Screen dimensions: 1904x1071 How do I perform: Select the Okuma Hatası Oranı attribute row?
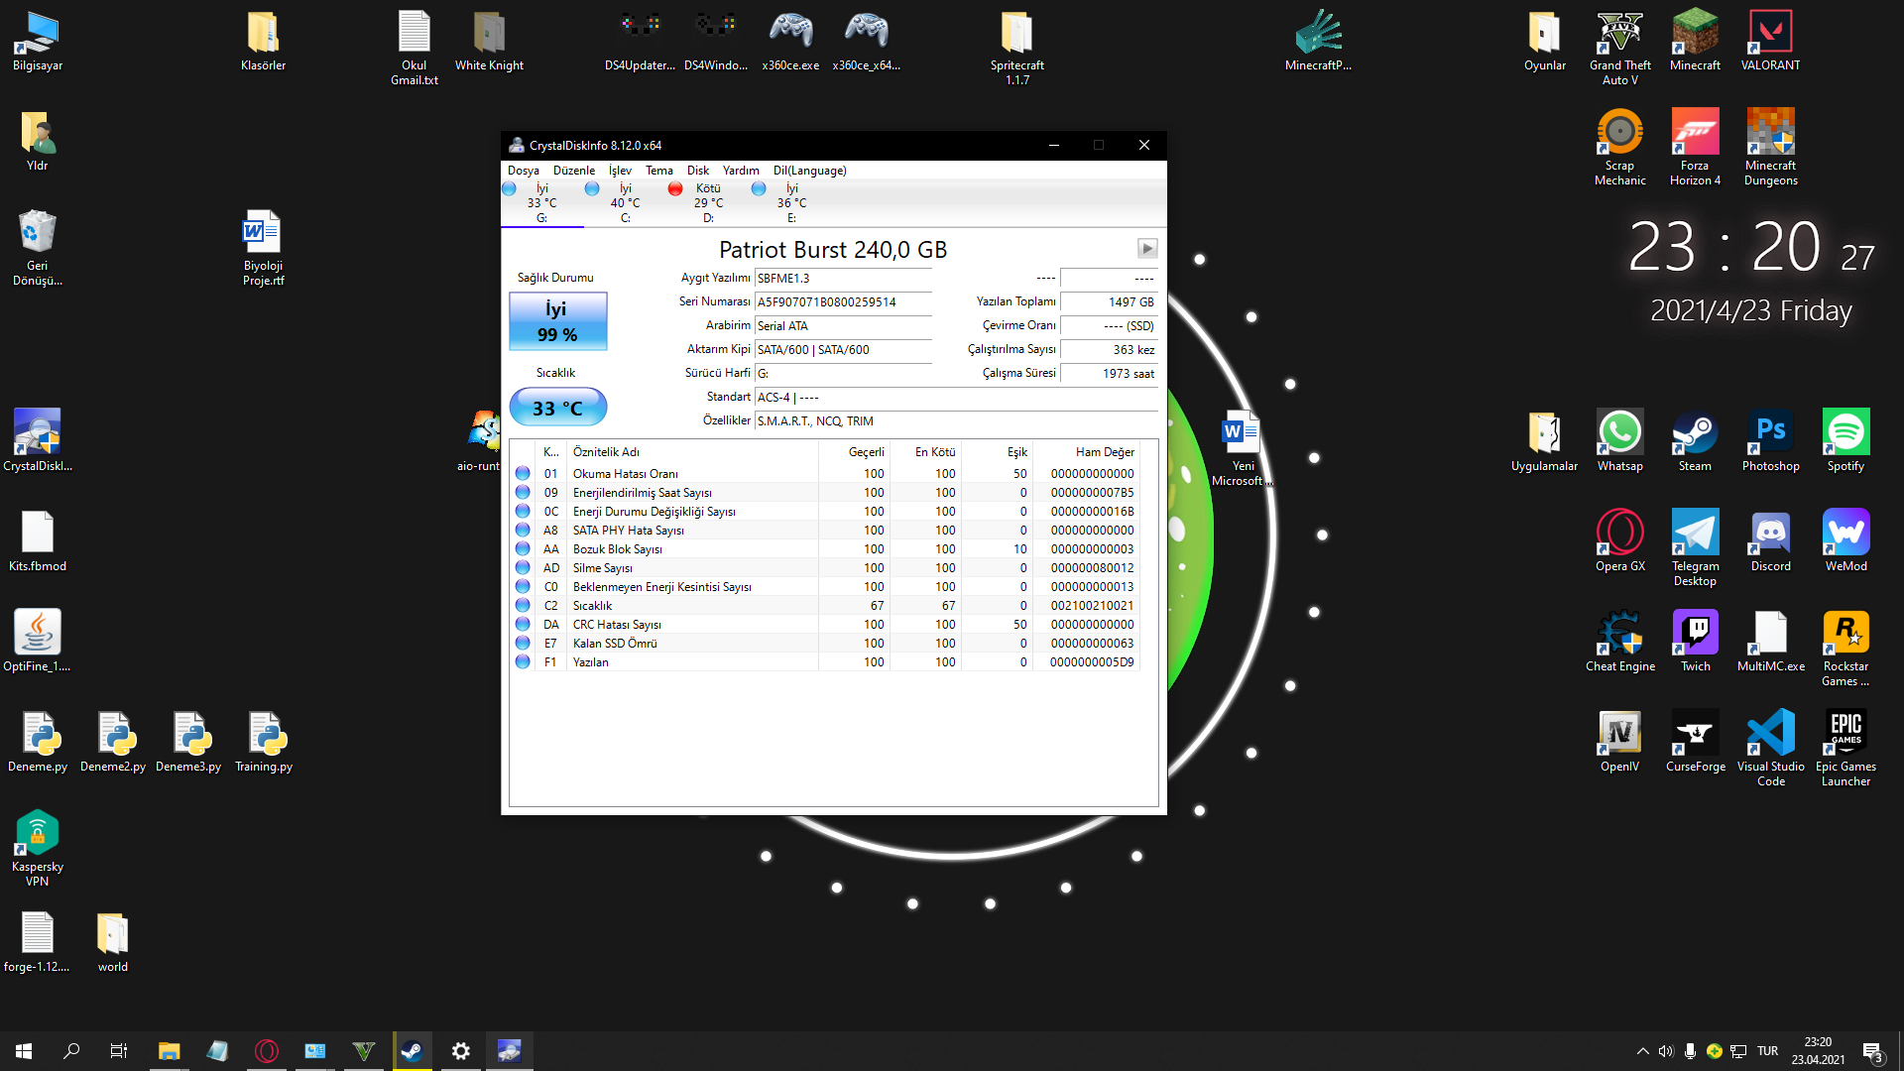click(825, 474)
